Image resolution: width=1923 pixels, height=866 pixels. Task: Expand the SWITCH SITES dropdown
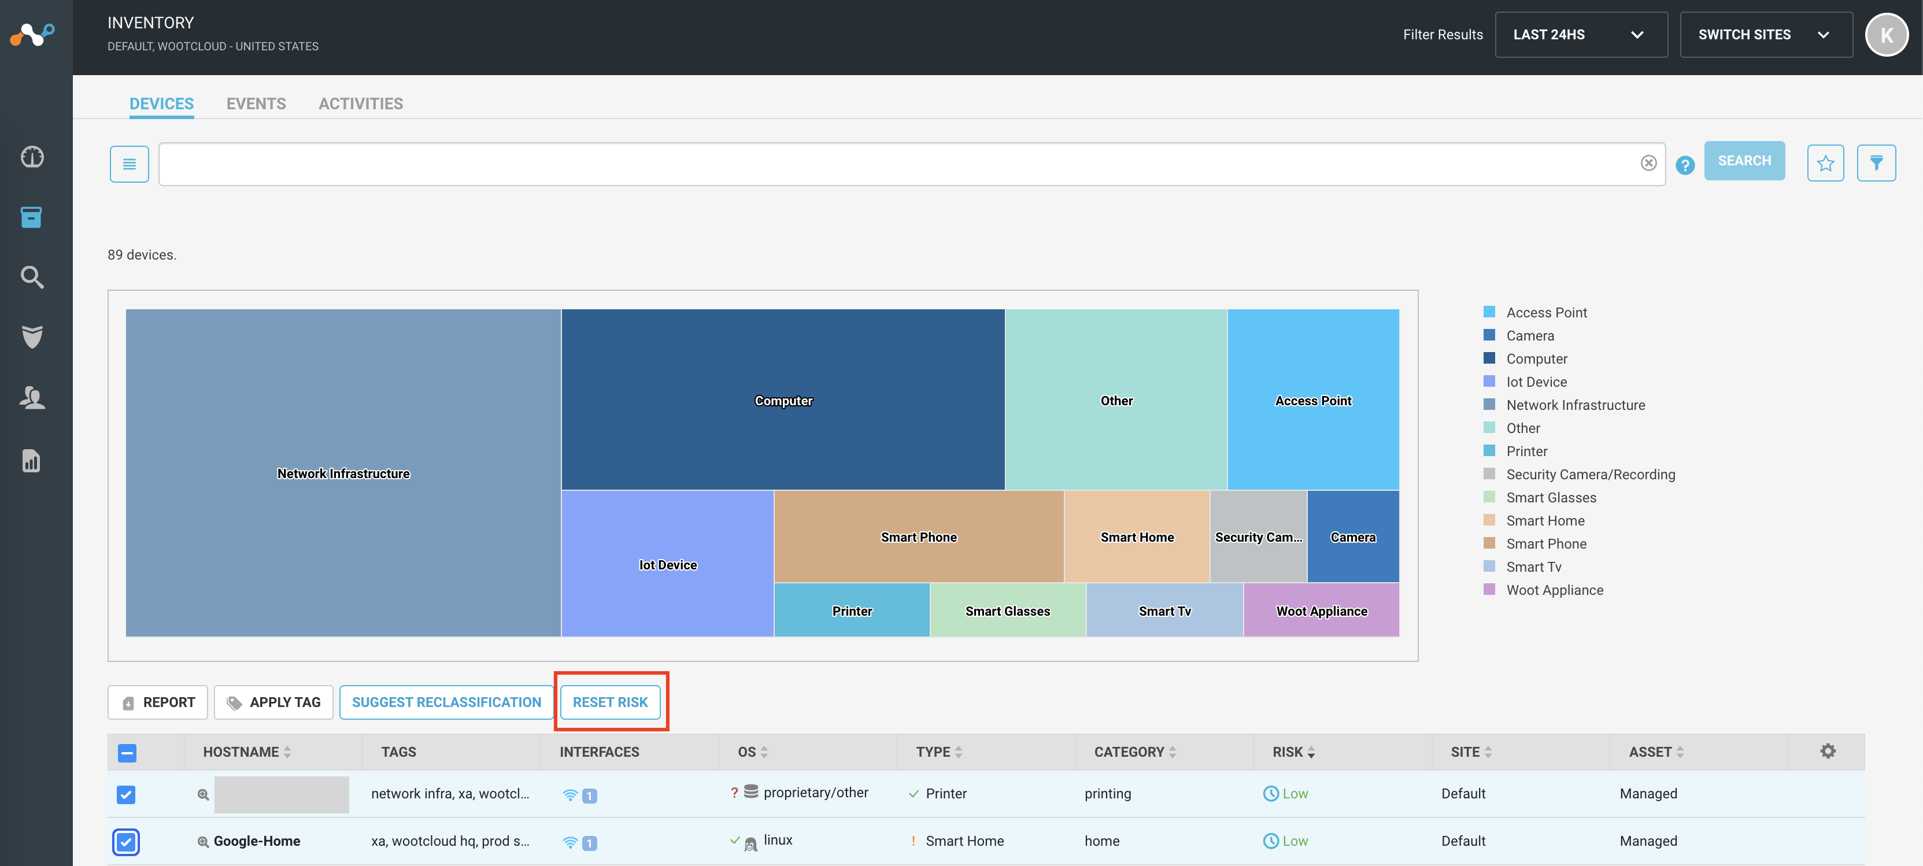pos(1766,34)
